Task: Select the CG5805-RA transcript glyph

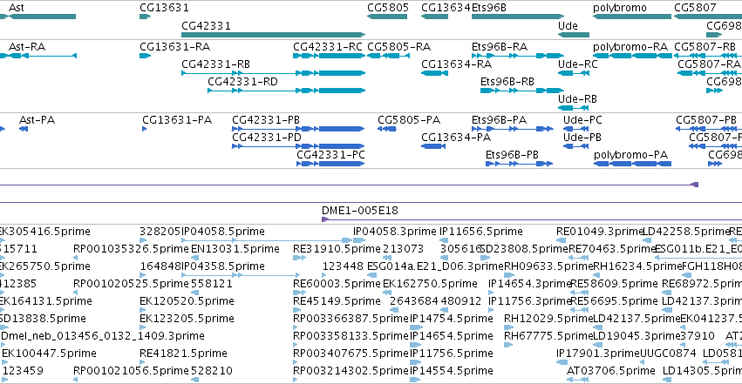Action: [389, 56]
